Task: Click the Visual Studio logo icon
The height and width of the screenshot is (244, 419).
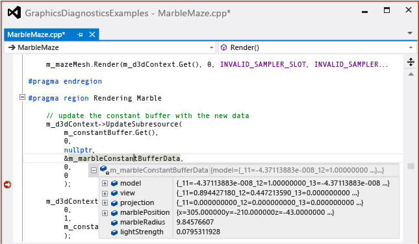Action: click(x=14, y=12)
